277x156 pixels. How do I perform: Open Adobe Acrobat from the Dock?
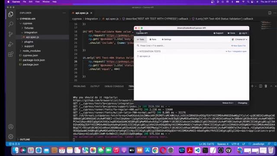[x=190, y=150]
